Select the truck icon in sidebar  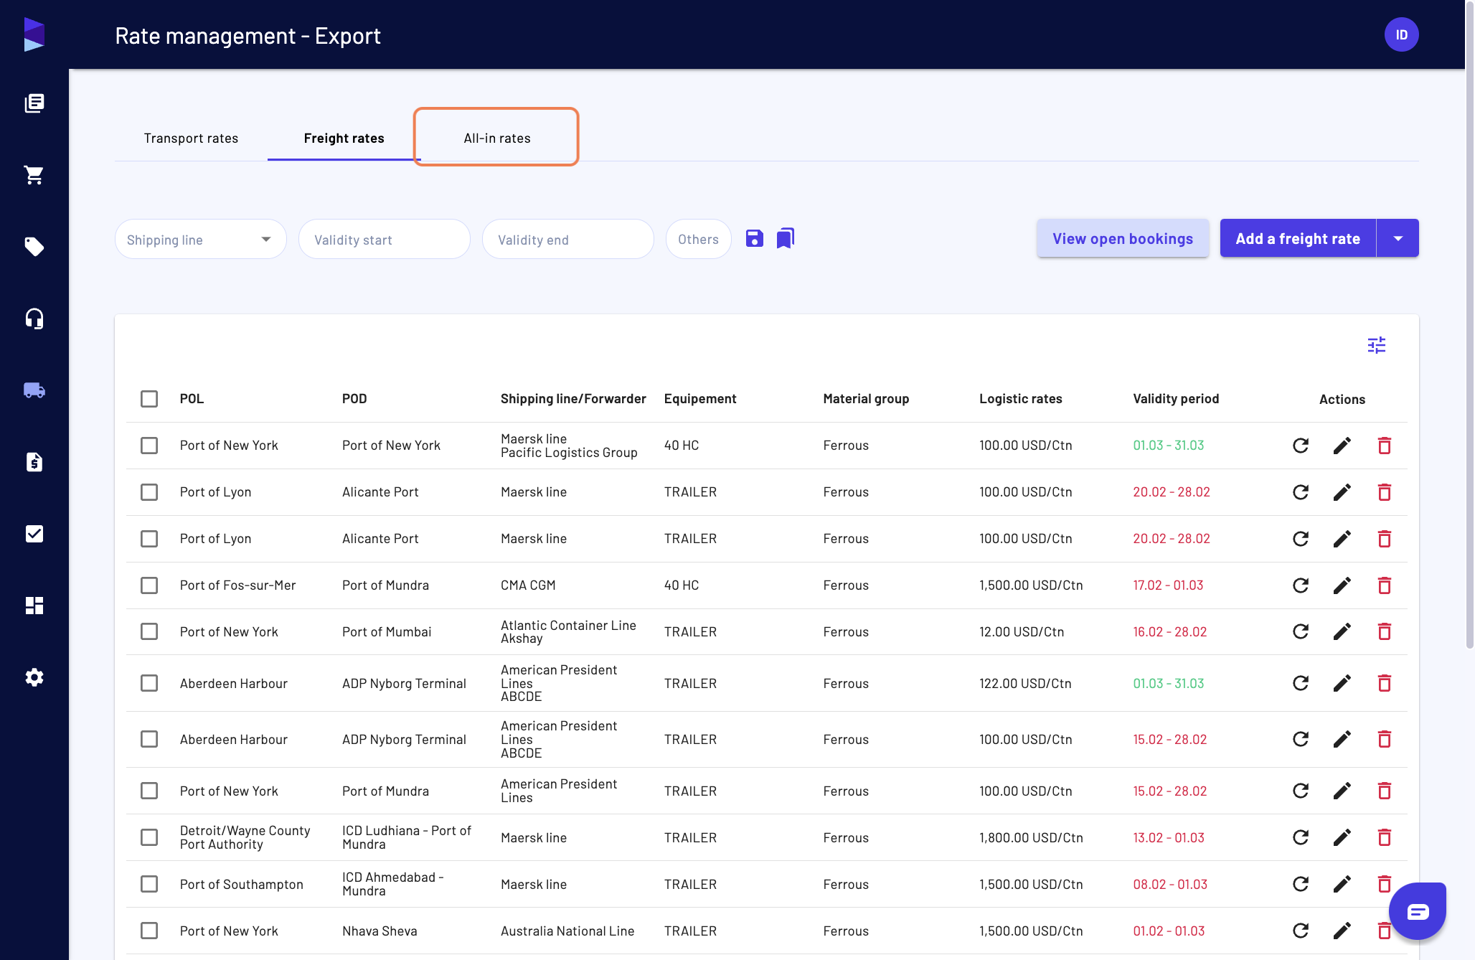pyautogui.click(x=34, y=390)
